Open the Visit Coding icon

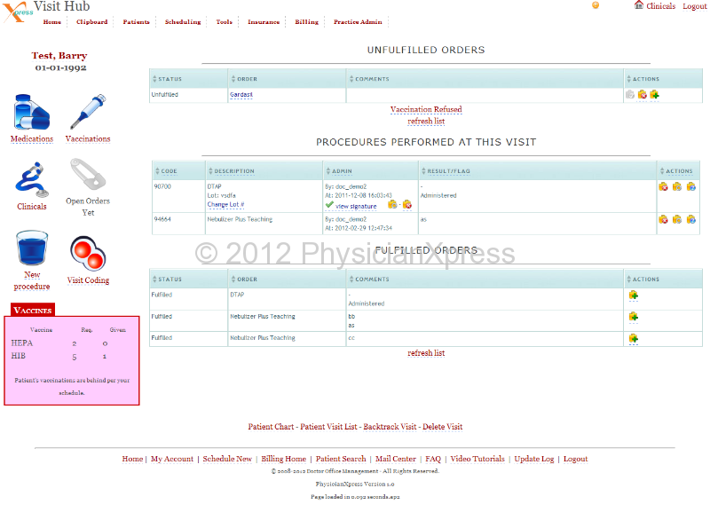[88, 254]
